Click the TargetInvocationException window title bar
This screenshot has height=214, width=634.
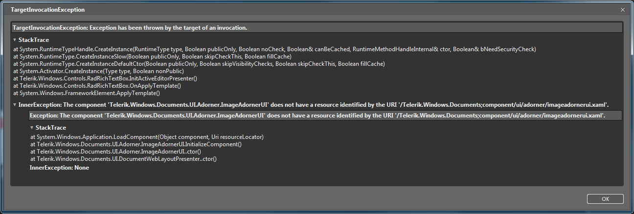pyautogui.click(x=294, y=10)
